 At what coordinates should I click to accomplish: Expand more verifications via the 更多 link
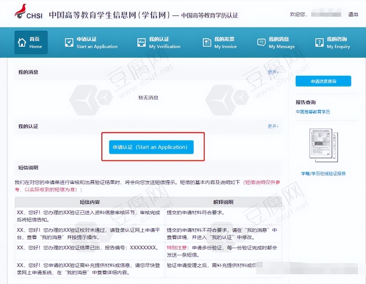pyautogui.click(x=273, y=126)
